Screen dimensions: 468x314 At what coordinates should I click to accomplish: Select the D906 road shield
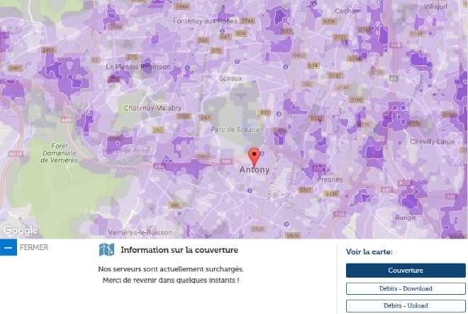[x=116, y=27]
